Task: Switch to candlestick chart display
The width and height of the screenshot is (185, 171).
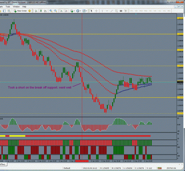Action: 41,11
